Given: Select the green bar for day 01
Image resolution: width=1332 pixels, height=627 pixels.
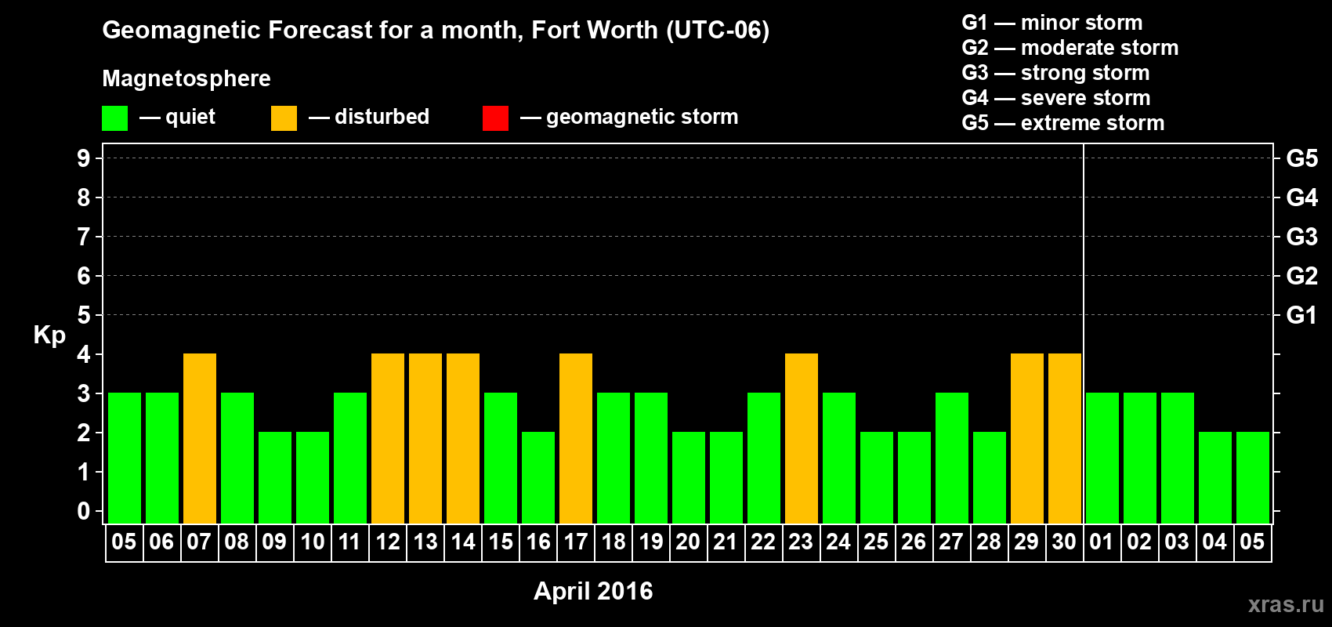Looking at the screenshot, I should (1102, 458).
